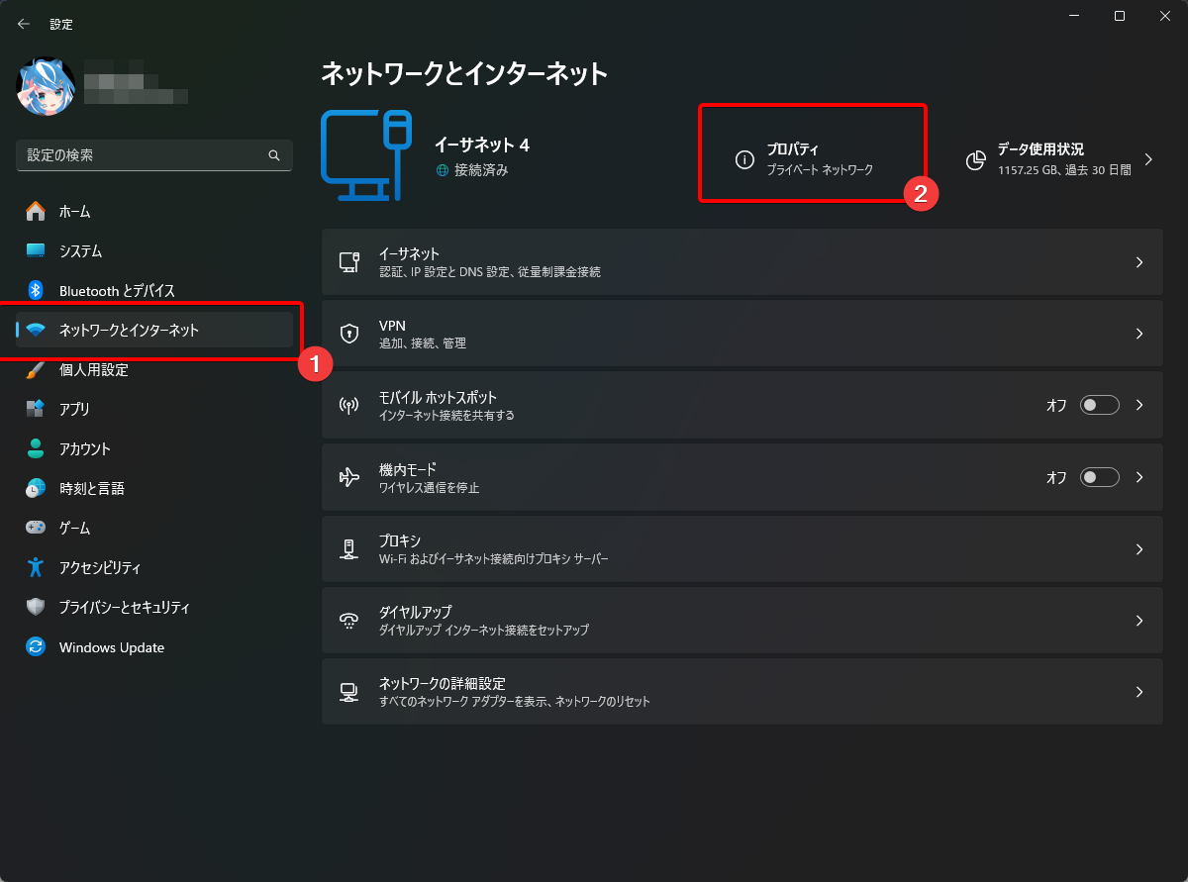Expand data usage details arrow
The height and width of the screenshot is (882, 1188).
pyautogui.click(x=1148, y=158)
